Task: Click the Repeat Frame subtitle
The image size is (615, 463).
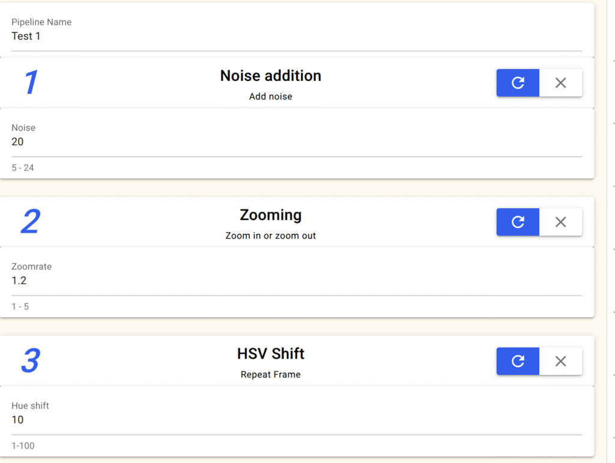Action: (x=270, y=375)
